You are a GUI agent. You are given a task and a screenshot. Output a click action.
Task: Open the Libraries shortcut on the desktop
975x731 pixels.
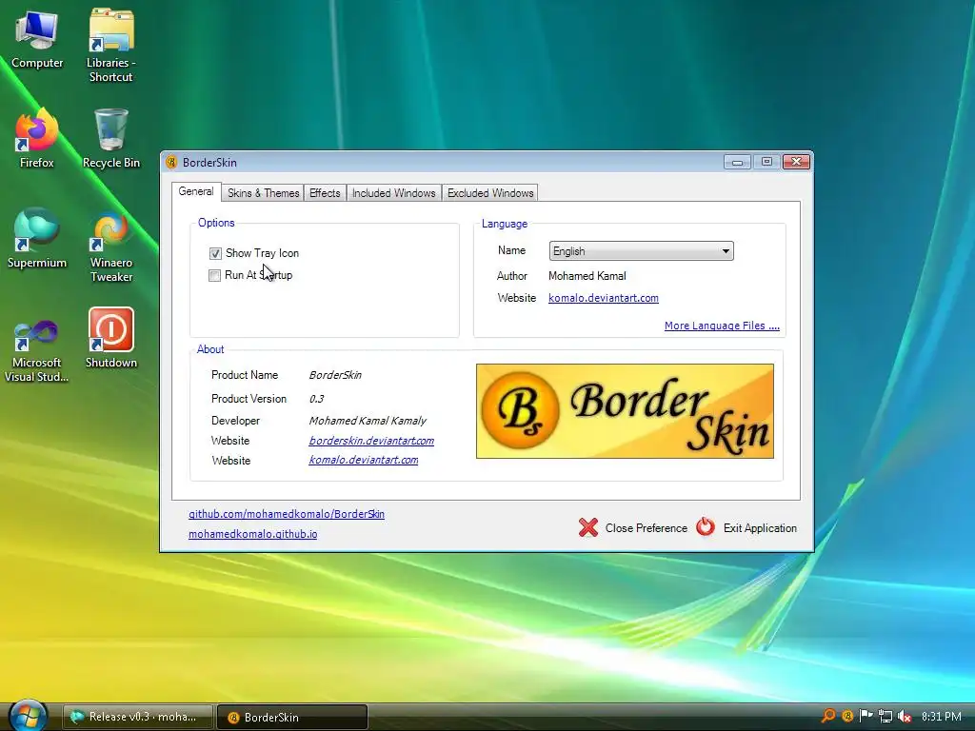tap(110, 44)
